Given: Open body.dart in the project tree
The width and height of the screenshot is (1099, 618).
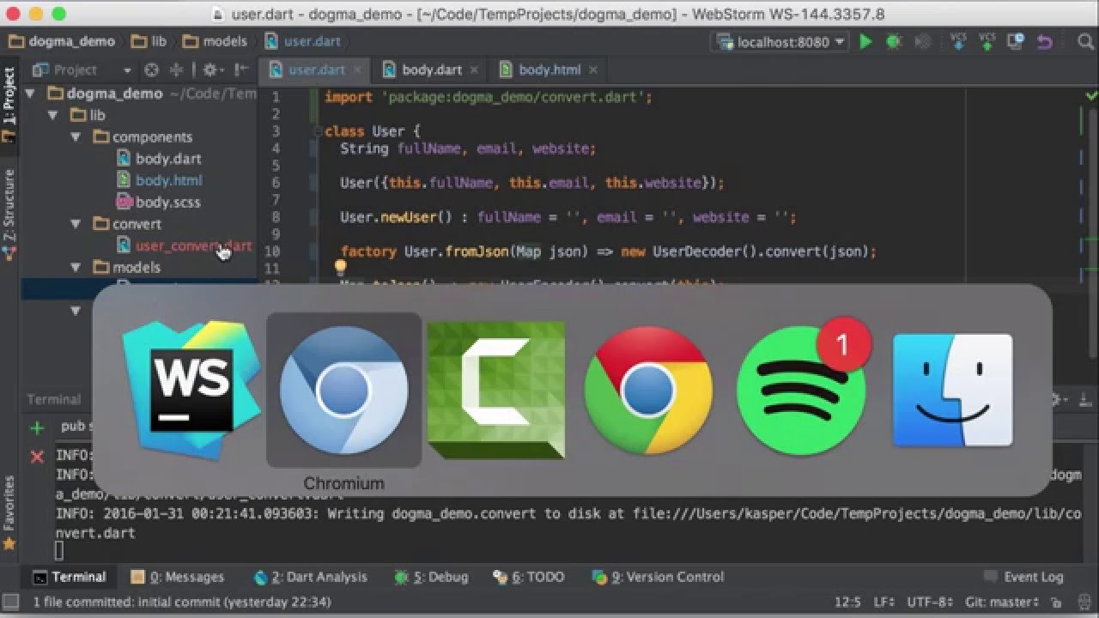Looking at the screenshot, I should (159, 159).
